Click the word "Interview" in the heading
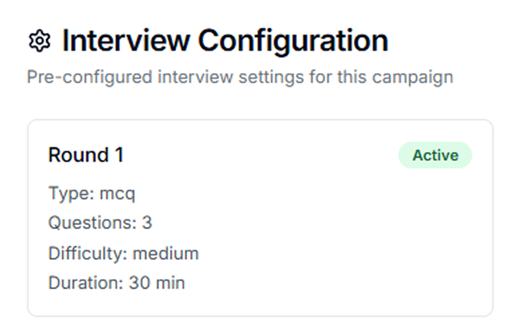This screenshot has height=333, width=514. pos(126,41)
